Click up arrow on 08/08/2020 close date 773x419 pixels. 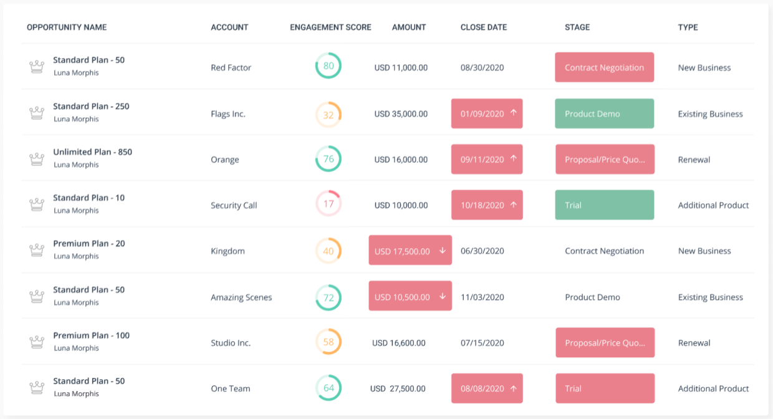[x=514, y=388]
